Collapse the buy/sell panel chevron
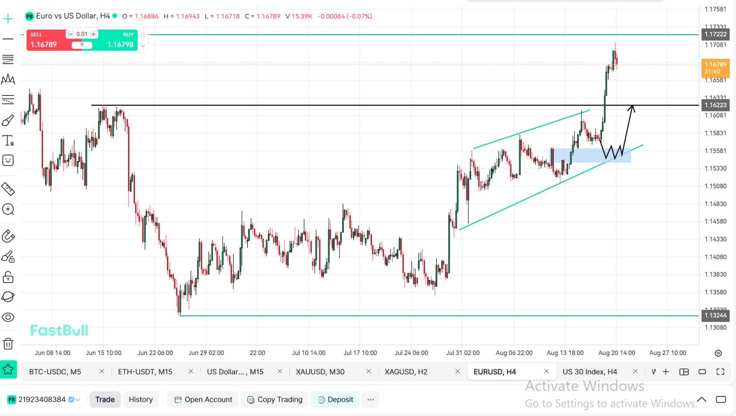 (143, 46)
